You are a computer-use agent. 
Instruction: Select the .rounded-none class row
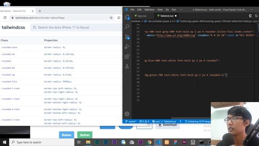(61, 47)
